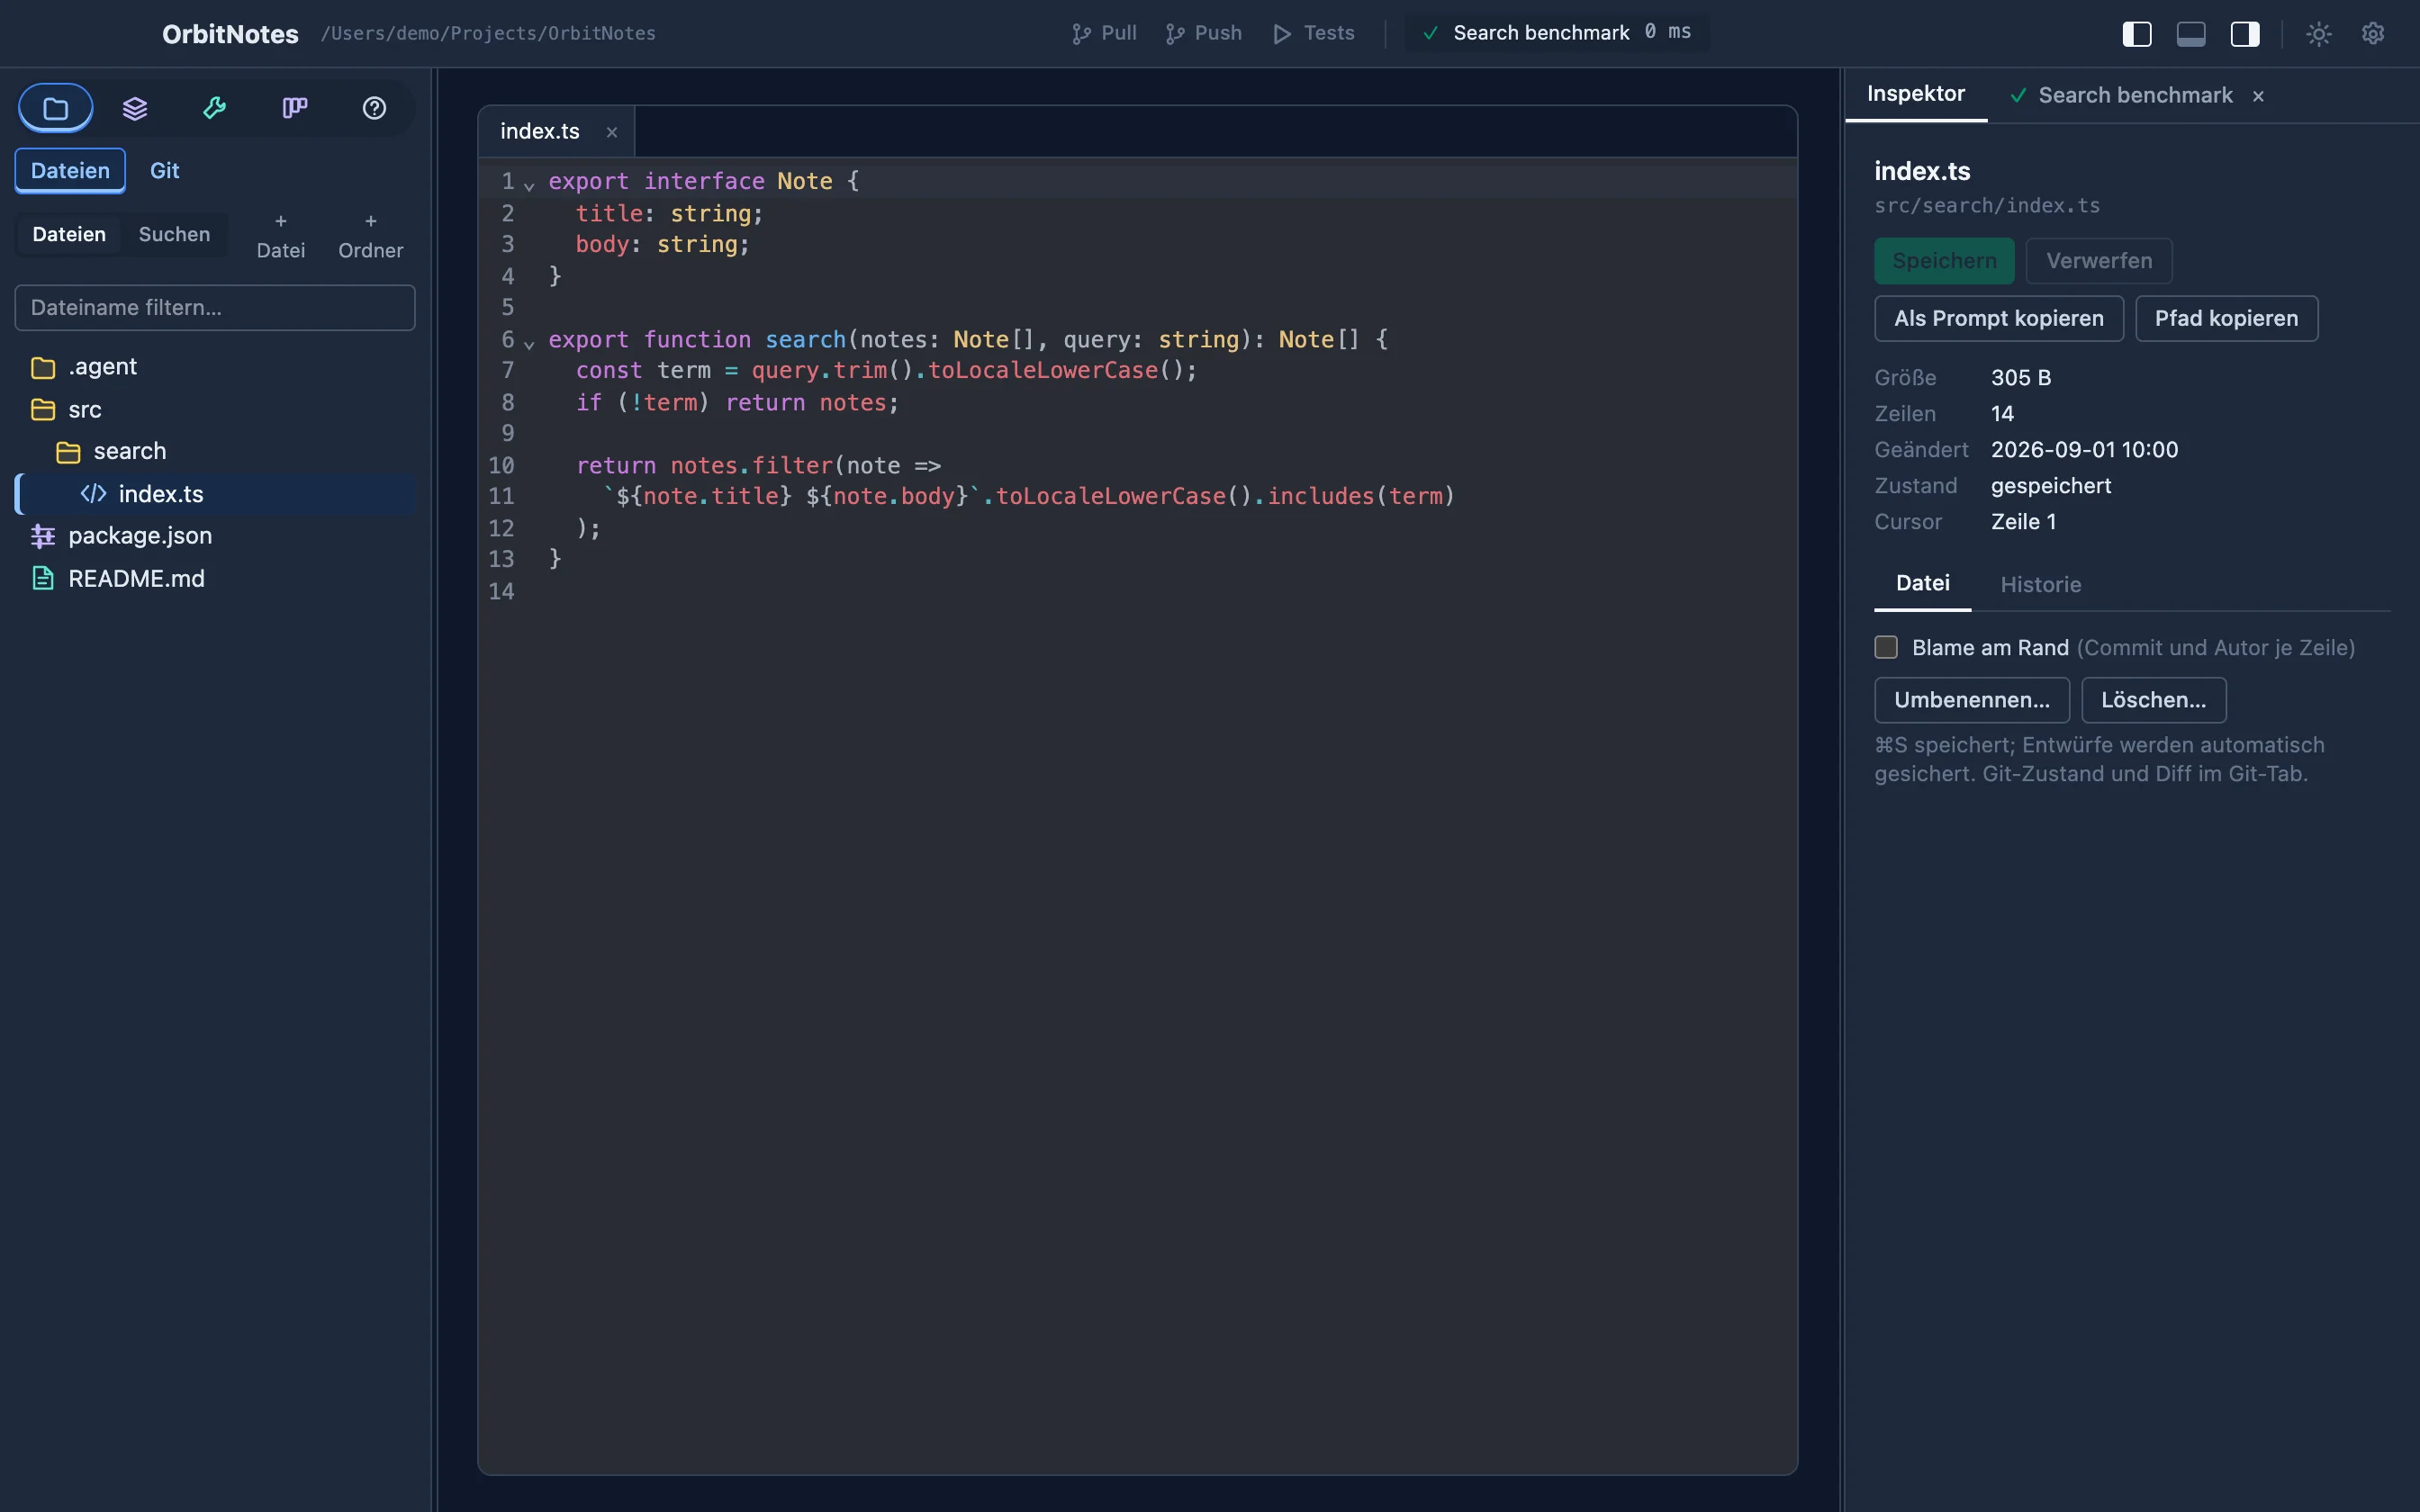Open the kanban board sidebar icon

click(x=294, y=108)
